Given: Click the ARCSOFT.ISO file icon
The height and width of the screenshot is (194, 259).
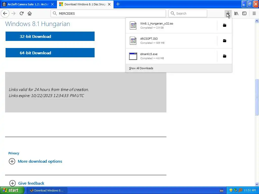Looking at the screenshot, I should coord(133,41).
